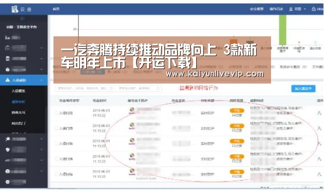The width and height of the screenshot is (324, 192).
Task: Focus the first search input field
Action: [84, 88]
